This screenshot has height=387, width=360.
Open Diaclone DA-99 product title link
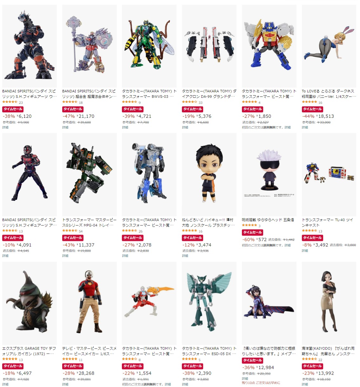pos(209,94)
